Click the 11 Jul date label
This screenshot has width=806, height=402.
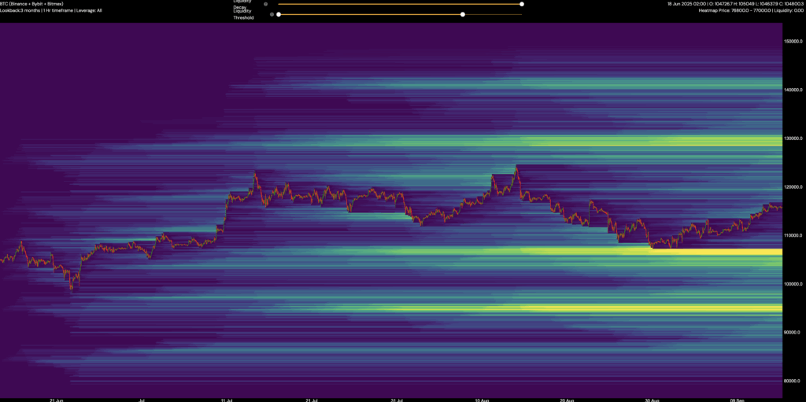pos(227,400)
